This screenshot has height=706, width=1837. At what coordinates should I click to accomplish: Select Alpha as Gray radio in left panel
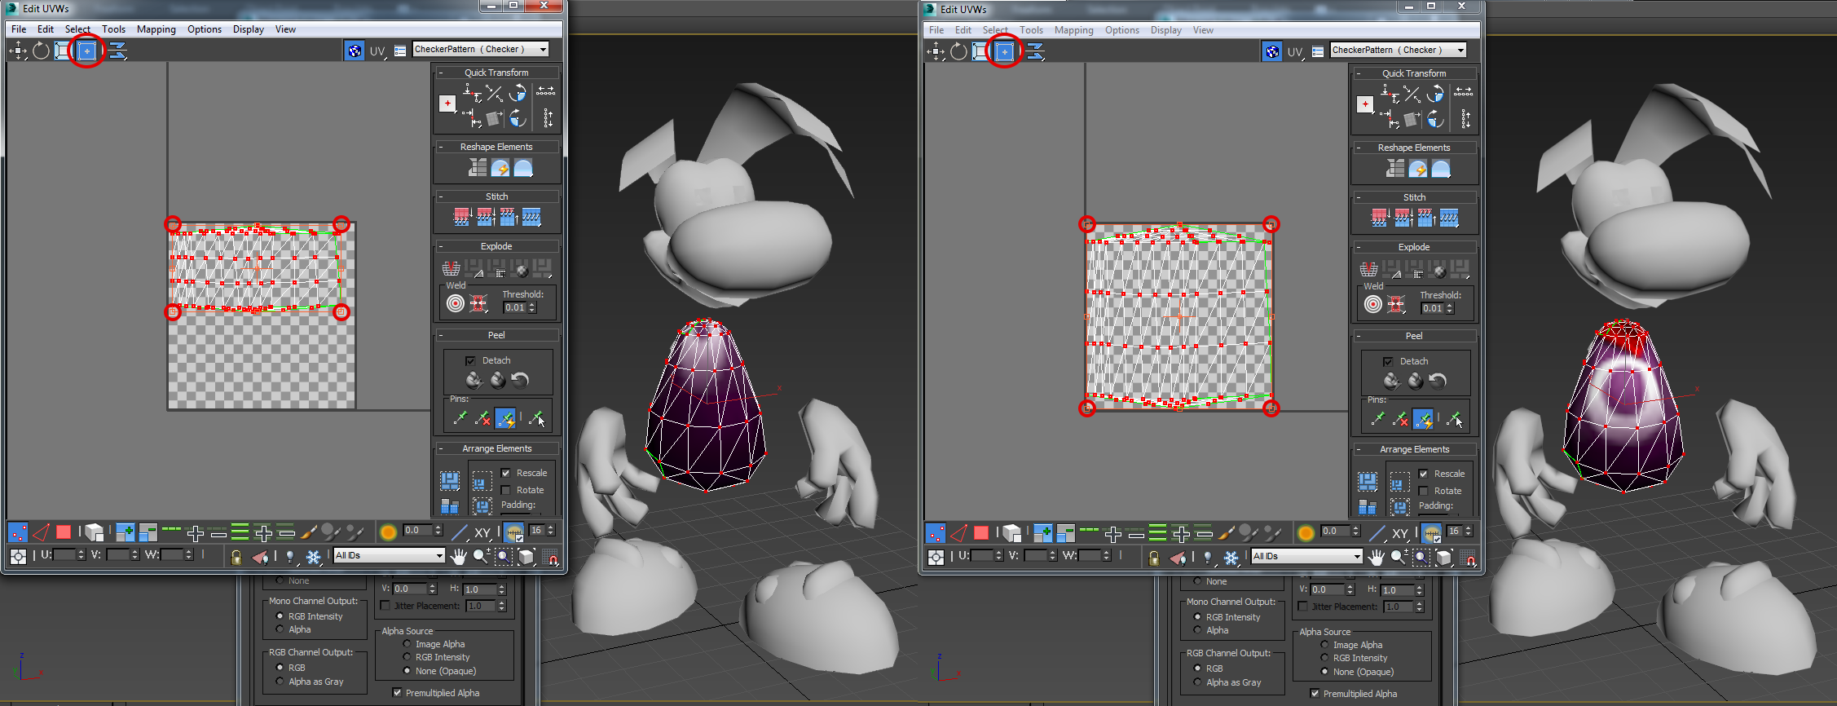click(280, 682)
